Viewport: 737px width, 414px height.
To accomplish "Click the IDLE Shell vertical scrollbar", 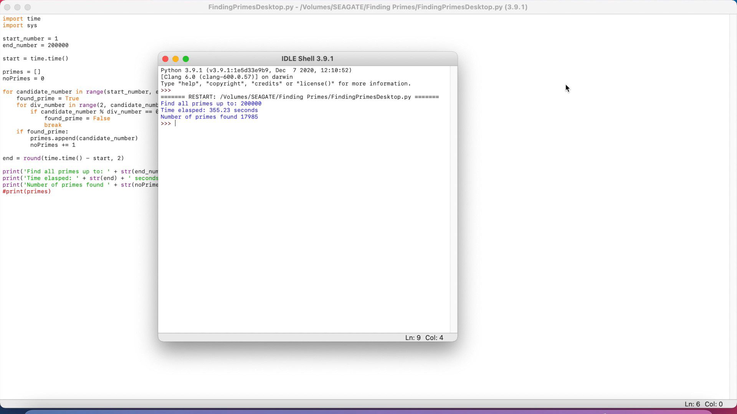I will coord(453,199).
